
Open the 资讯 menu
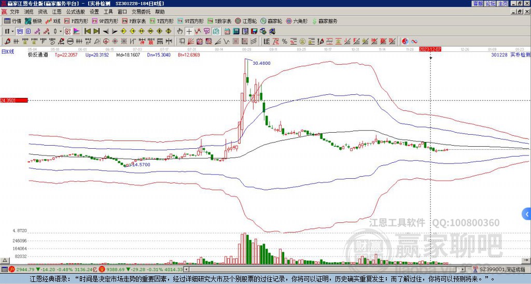coord(43,12)
